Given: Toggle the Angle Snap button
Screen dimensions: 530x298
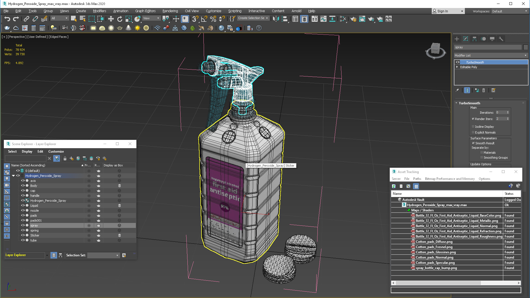Looking at the screenshot, I should [204, 19].
